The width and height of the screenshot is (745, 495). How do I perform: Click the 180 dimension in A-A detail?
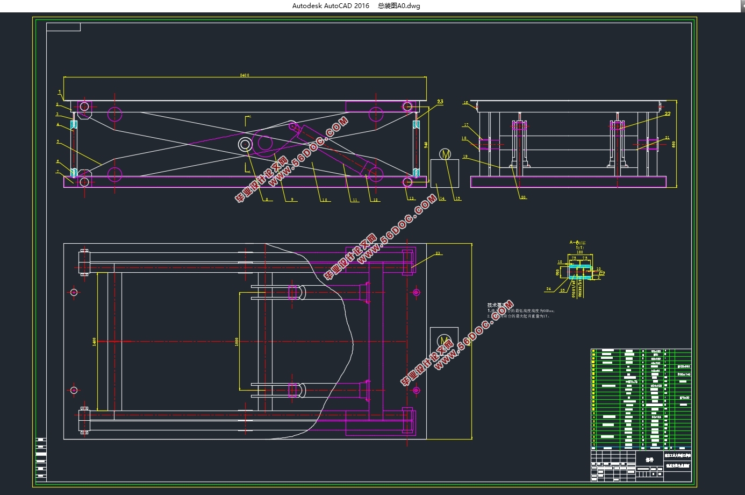click(x=579, y=252)
